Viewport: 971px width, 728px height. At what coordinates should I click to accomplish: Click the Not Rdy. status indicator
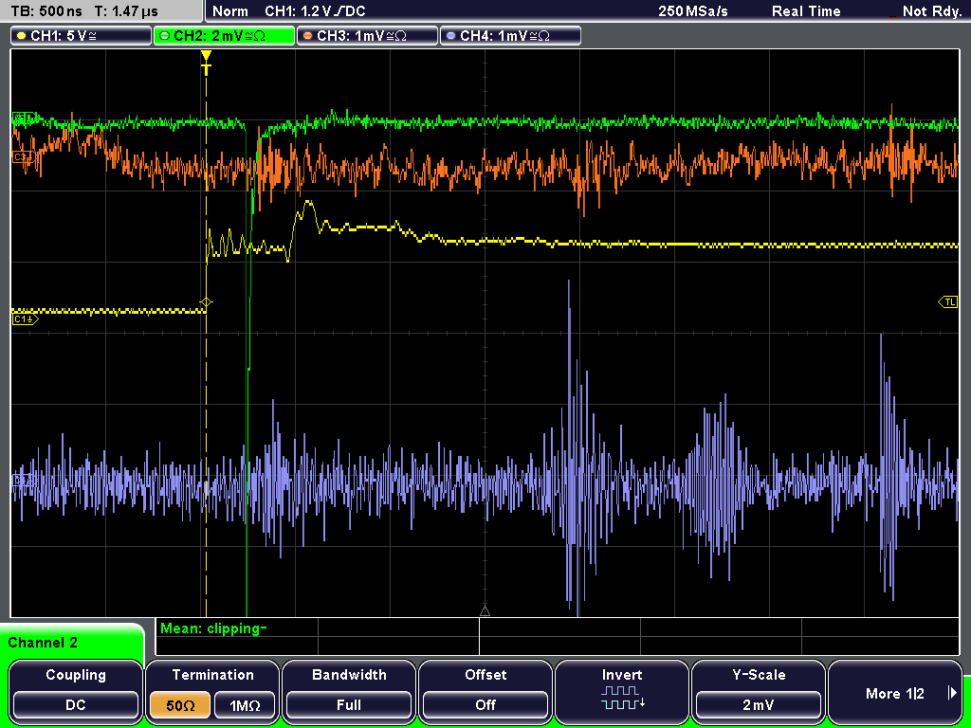931,11
